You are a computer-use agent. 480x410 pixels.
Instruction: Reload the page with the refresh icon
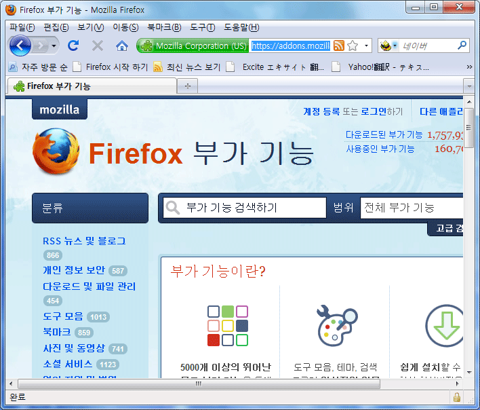73,45
